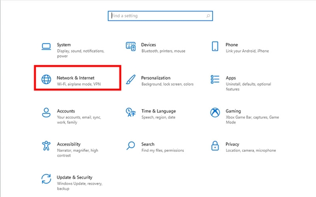Click the Devices keyboard and speaker icon
Viewport: 316px width, 197px height.
click(131, 46)
